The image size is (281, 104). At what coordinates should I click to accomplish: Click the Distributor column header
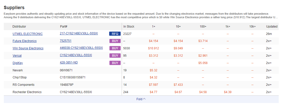pyautogui.click(x=19, y=27)
